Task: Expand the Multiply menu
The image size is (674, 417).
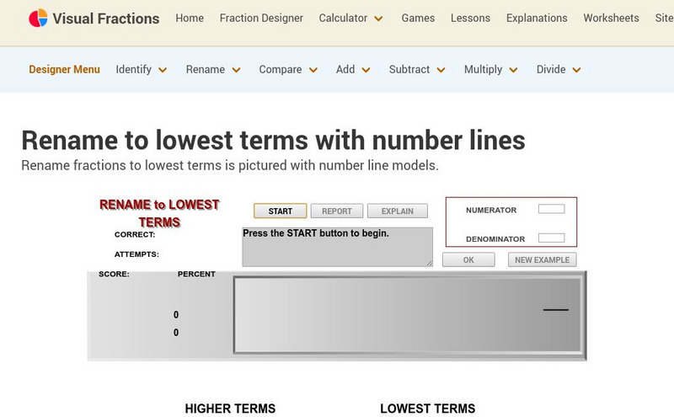Action: tap(490, 70)
